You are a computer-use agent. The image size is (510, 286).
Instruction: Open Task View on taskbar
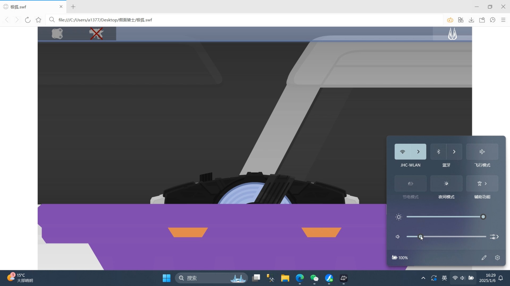point(256,278)
